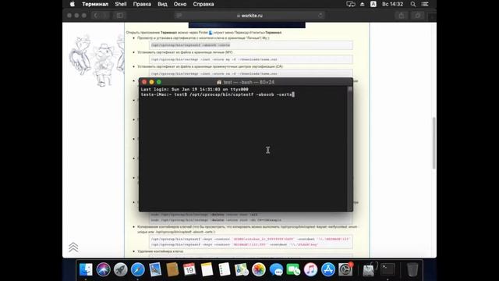Open Calendar from the Dock

[x=189, y=270]
